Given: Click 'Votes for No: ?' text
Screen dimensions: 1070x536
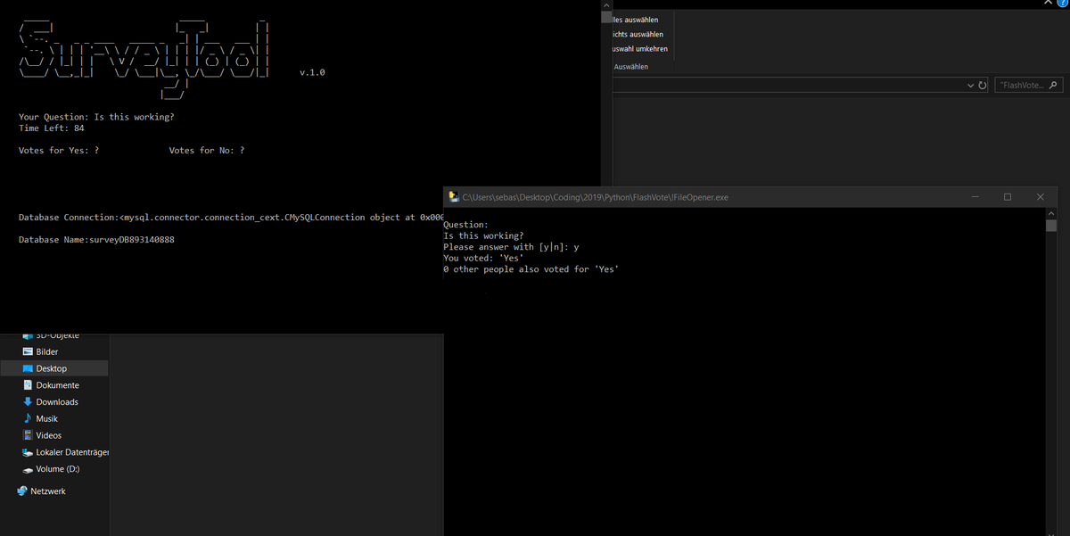Looking at the screenshot, I should click(207, 151).
